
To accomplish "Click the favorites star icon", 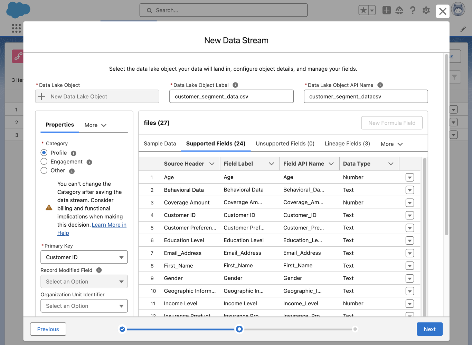I will 364,10.
